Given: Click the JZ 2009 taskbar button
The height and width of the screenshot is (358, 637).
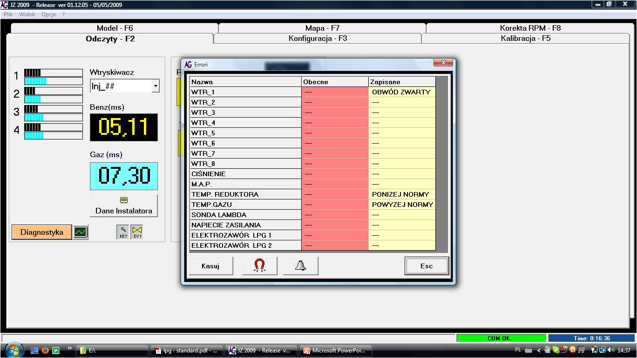Looking at the screenshot, I should pyautogui.click(x=262, y=351).
